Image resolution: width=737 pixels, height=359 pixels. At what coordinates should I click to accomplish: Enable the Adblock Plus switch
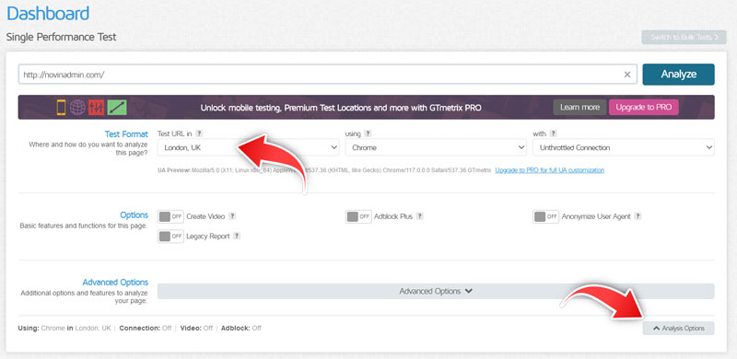click(358, 216)
